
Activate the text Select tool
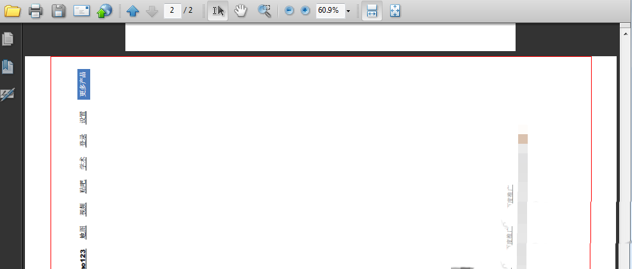(217, 10)
